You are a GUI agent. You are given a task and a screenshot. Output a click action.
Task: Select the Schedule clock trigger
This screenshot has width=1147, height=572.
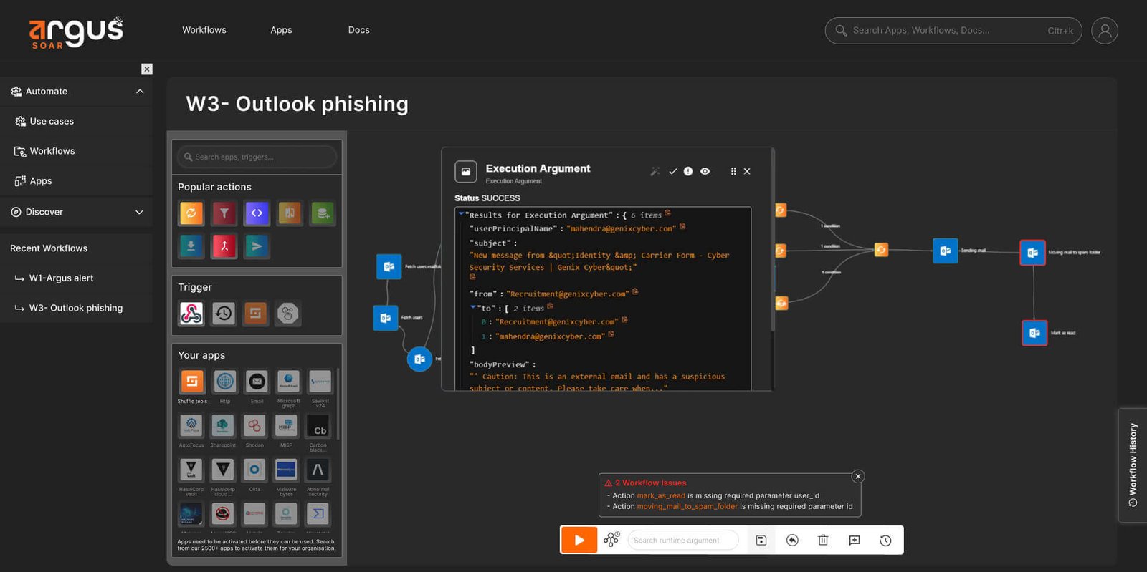coord(224,313)
